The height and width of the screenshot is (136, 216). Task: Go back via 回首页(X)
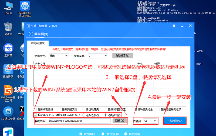(x=41, y=34)
